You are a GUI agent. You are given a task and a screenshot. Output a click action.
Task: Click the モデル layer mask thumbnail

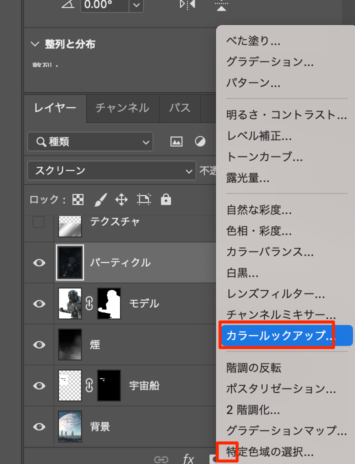pos(109,303)
